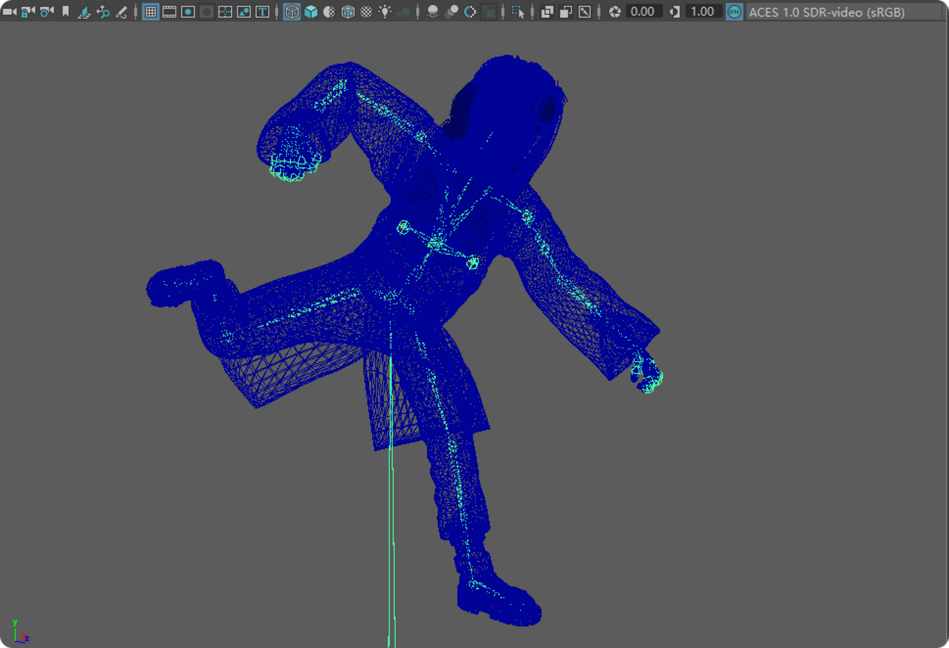Toggle Screen Space Ambient Occlusion icon
This screenshot has height=648, width=949.
click(x=433, y=11)
